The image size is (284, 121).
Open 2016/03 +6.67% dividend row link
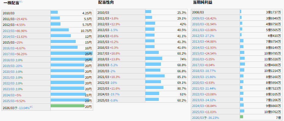[x=9, y=48]
